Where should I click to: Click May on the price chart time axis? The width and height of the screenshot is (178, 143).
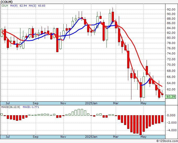tap(143, 103)
